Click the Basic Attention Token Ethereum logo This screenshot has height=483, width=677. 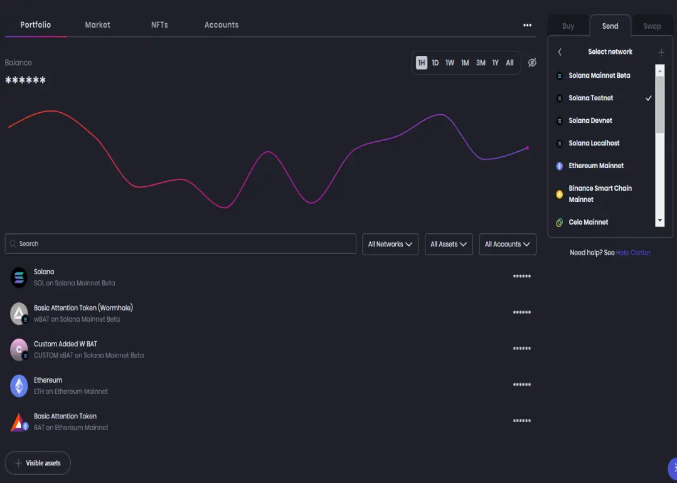point(19,422)
